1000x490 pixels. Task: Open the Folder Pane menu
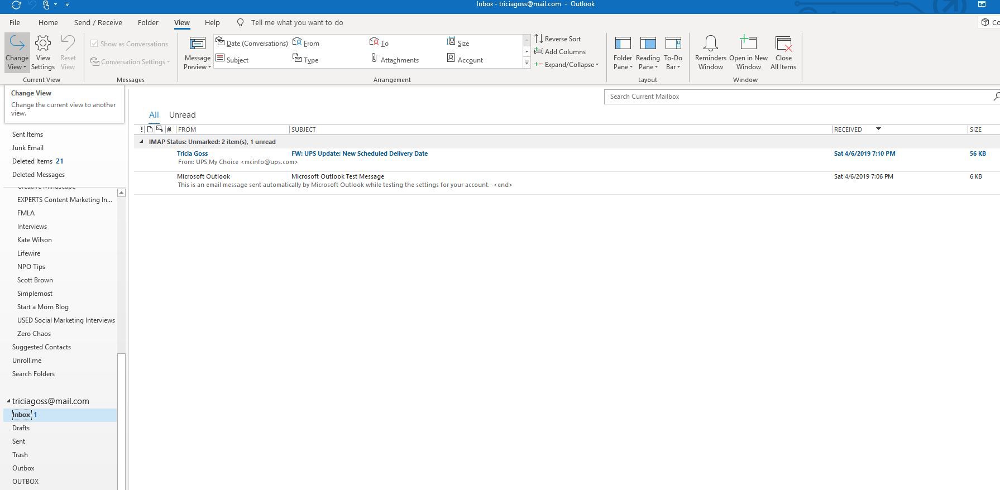[x=623, y=54]
